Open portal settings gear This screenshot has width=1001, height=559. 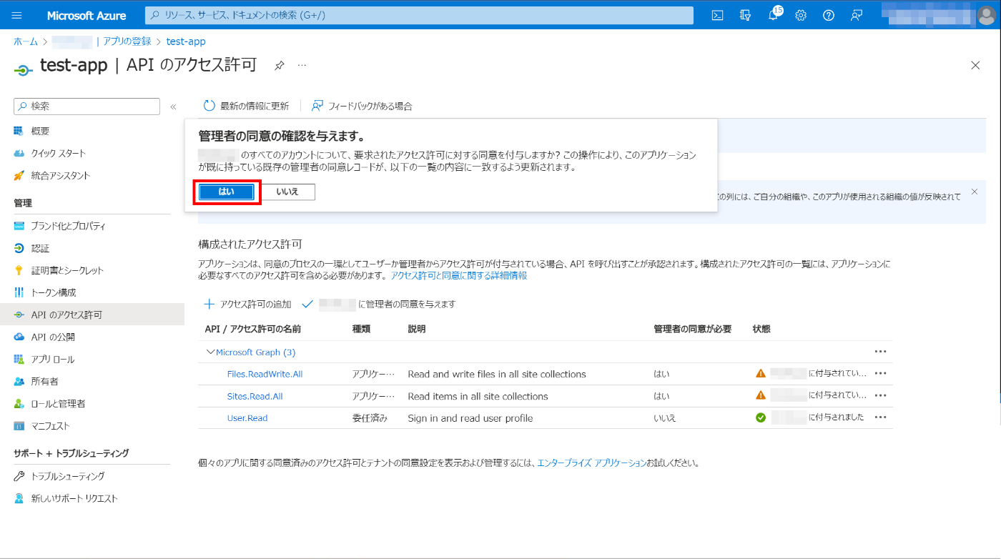(x=801, y=15)
